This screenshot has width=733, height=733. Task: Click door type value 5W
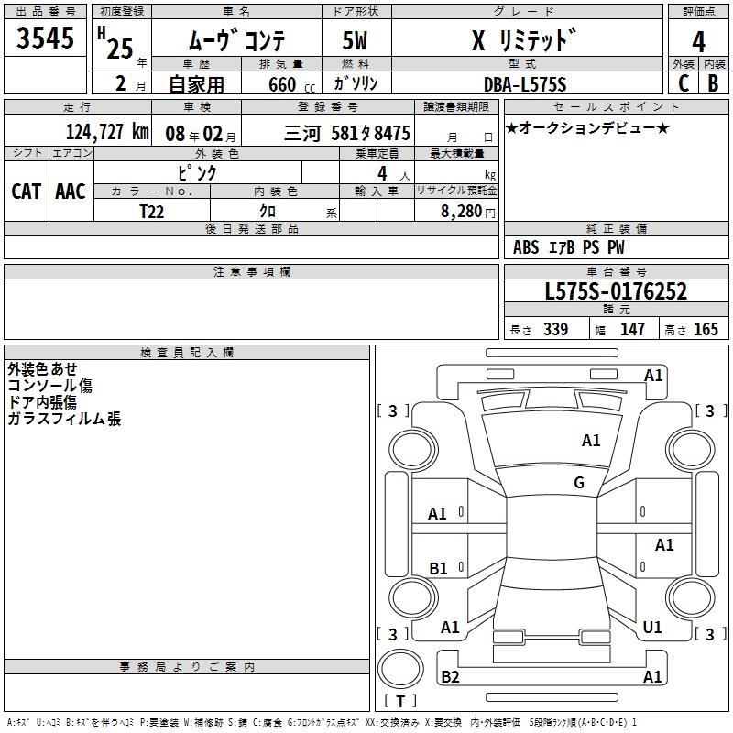[355, 40]
